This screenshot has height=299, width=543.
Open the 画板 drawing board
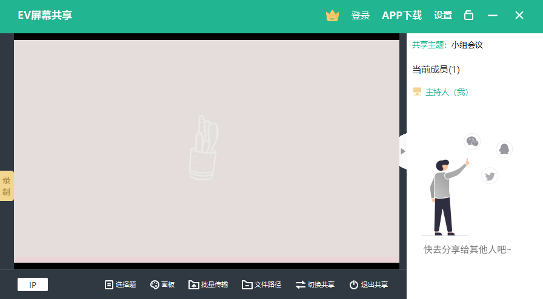pyautogui.click(x=162, y=284)
